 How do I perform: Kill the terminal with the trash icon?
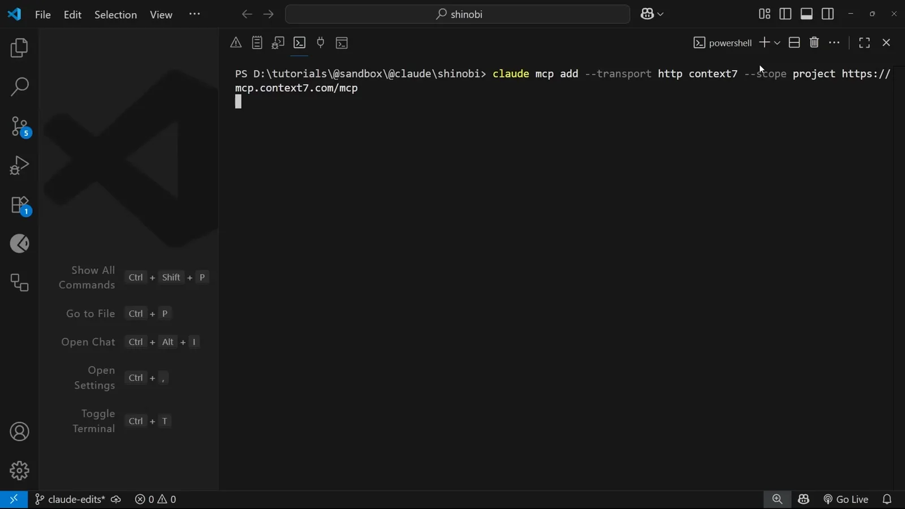[815, 43]
